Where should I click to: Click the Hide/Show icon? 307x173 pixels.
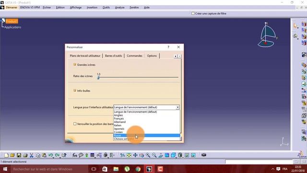(x=187, y=155)
